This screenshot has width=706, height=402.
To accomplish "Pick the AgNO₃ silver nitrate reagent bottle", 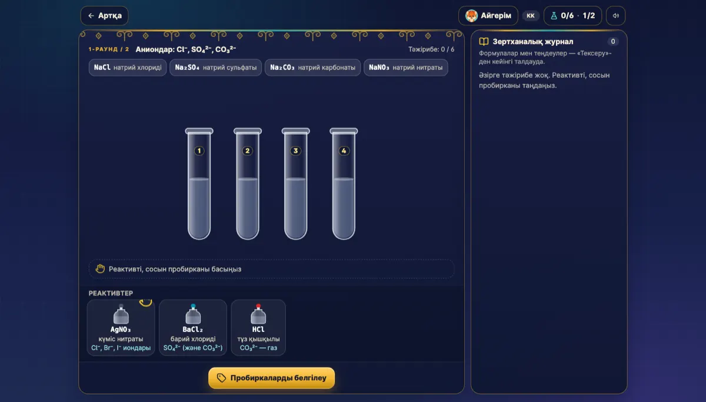I will pyautogui.click(x=121, y=328).
